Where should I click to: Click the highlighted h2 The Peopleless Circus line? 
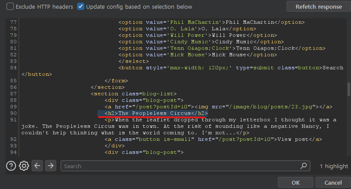click(x=156, y=113)
